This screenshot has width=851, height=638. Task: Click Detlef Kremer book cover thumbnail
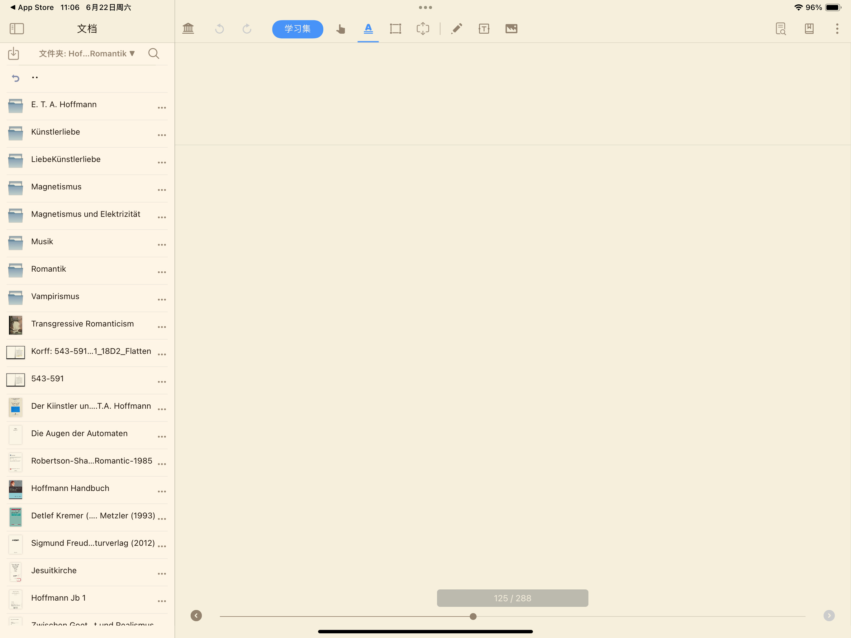[x=15, y=517]
